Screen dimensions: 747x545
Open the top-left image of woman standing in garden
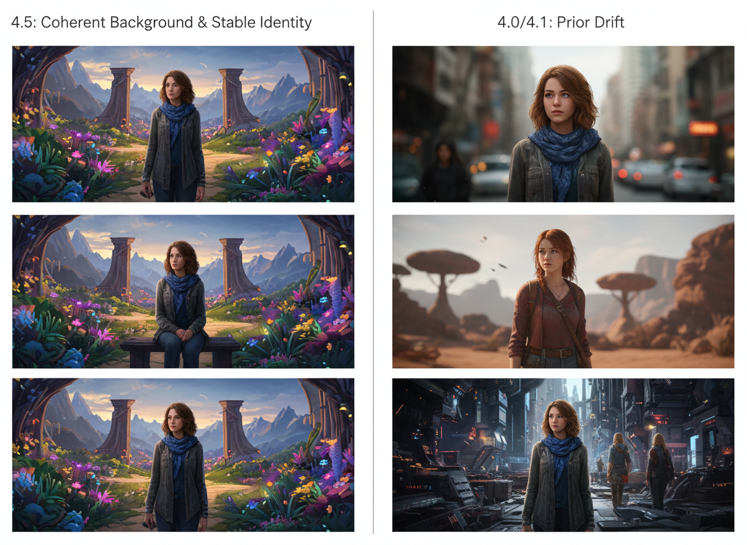coord(183,124)
